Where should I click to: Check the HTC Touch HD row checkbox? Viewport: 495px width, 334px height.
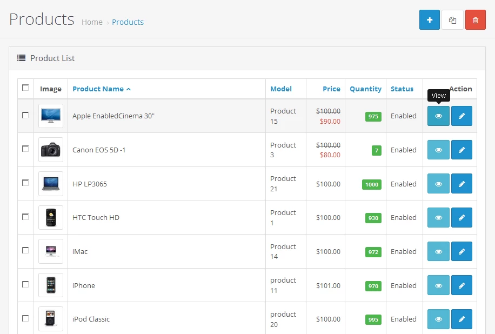[x=25, y=217]
